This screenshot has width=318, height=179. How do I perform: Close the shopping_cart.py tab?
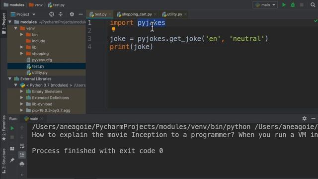tap(155, 14)
